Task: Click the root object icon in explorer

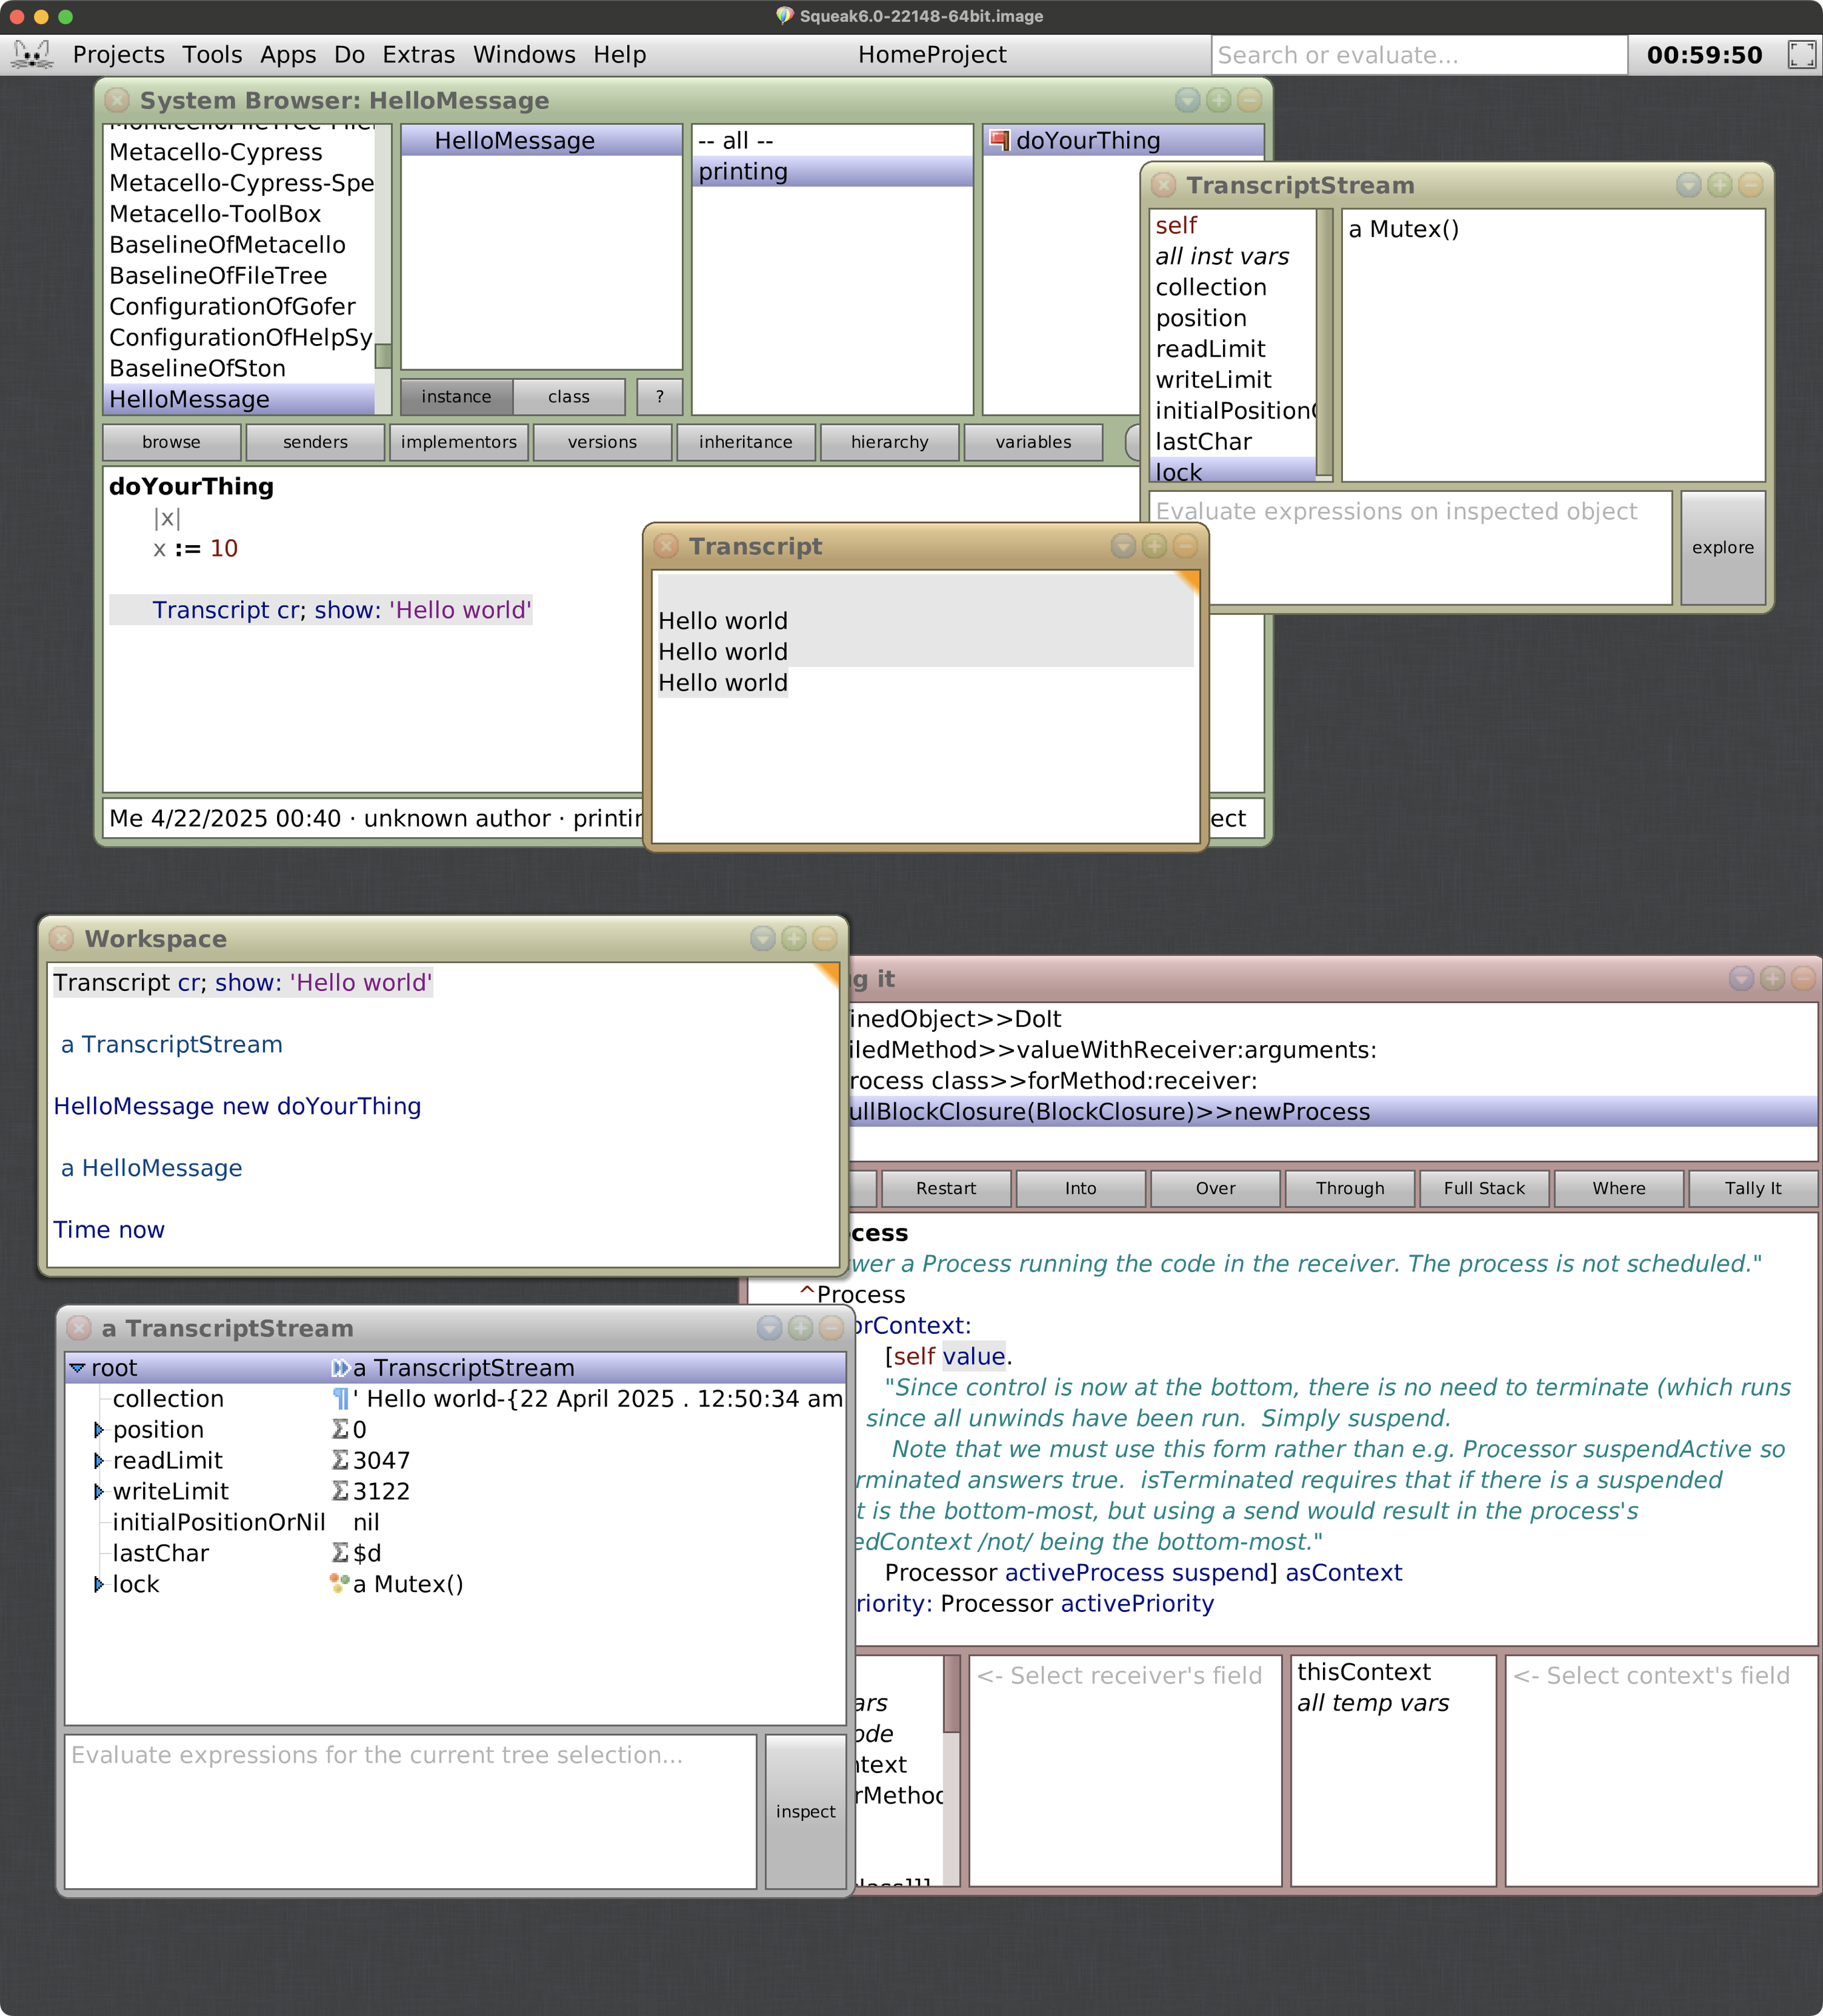Action: (x=340, y=1367)
